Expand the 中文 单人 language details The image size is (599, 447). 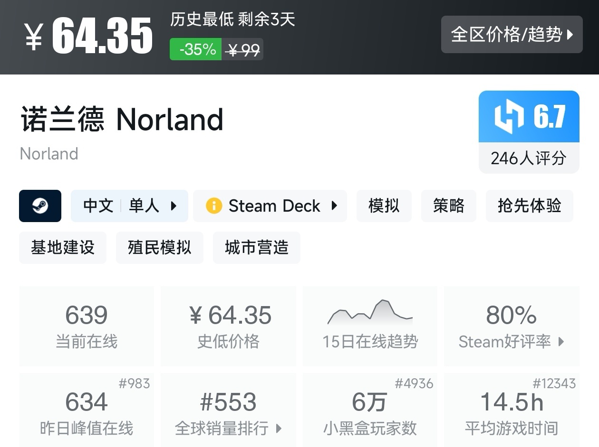pos(129,205)
